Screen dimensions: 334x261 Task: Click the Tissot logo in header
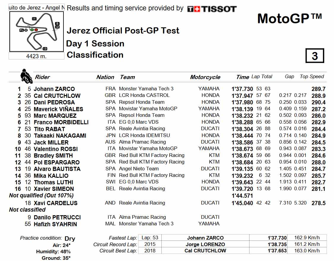pos(212,9)
